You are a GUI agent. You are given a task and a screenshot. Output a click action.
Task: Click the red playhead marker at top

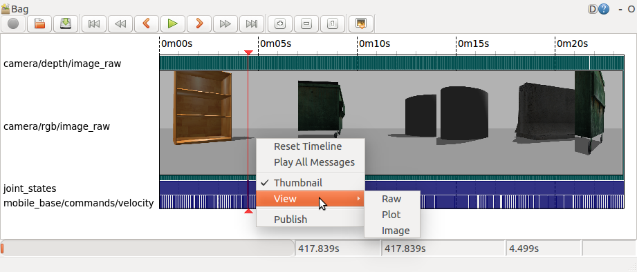[x=248, y=52]
